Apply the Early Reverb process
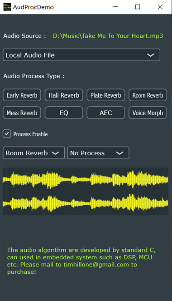Viewport: 172px width, 301px height. 22,95
